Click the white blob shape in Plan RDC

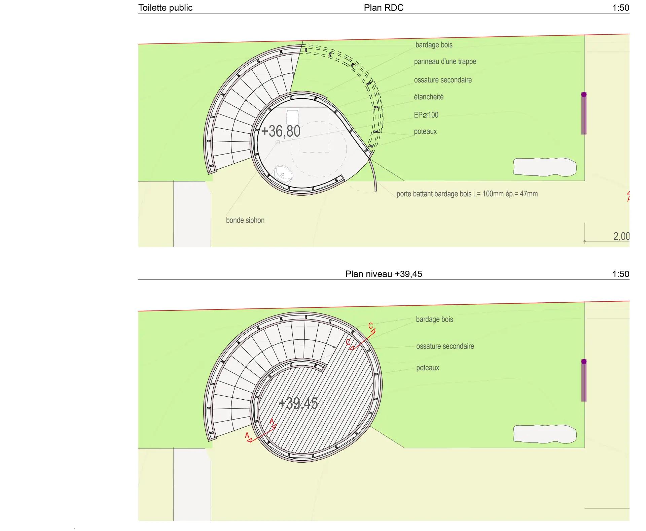coord(544,167)
